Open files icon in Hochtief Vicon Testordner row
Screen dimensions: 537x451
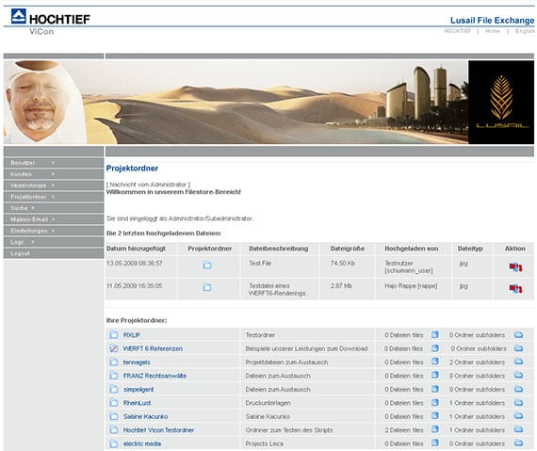[435, 429]
